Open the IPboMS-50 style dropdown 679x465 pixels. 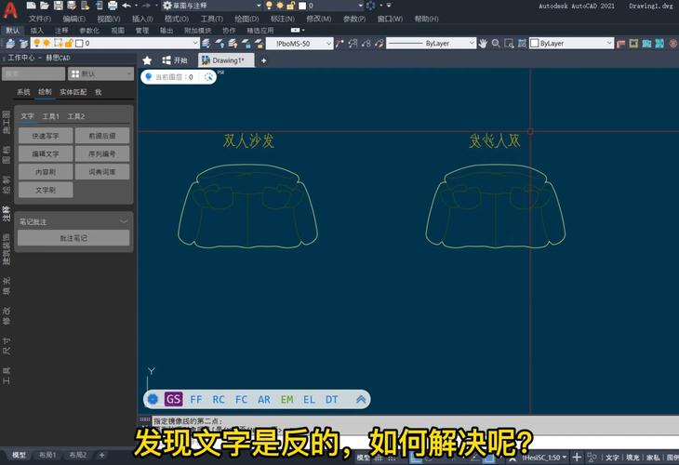point(300,44)
